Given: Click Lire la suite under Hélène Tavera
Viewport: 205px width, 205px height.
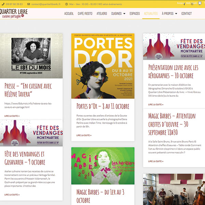Looking at the screenshot, I should coord(12,116).
